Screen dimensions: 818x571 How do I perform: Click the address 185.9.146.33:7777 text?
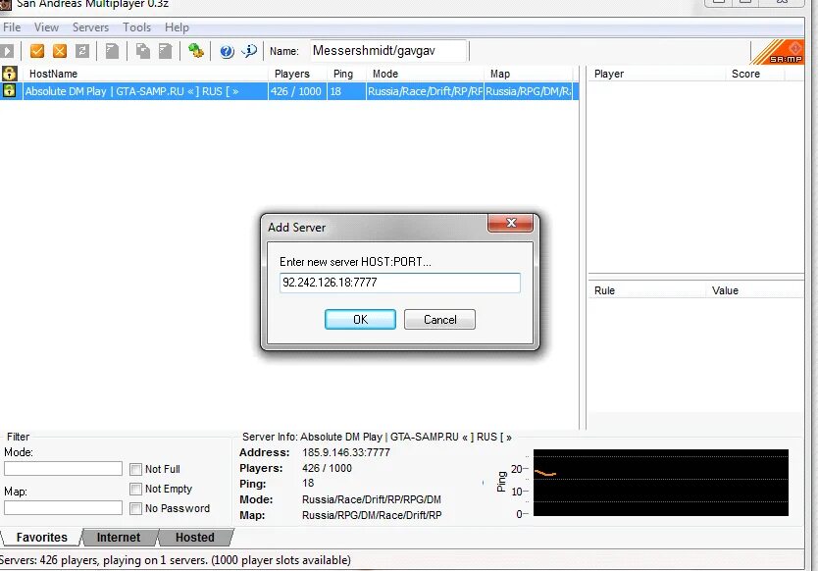pos(346,452)
